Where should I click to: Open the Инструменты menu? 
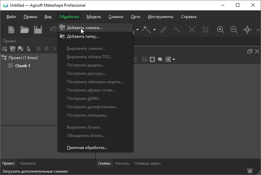click(x=160, y=17)
